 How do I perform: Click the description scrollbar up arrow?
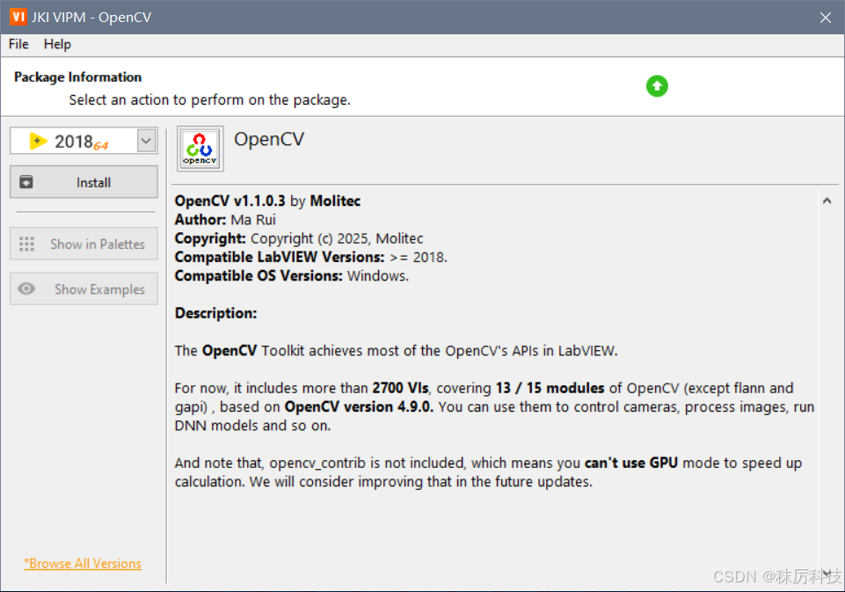(x=827, y=201)
